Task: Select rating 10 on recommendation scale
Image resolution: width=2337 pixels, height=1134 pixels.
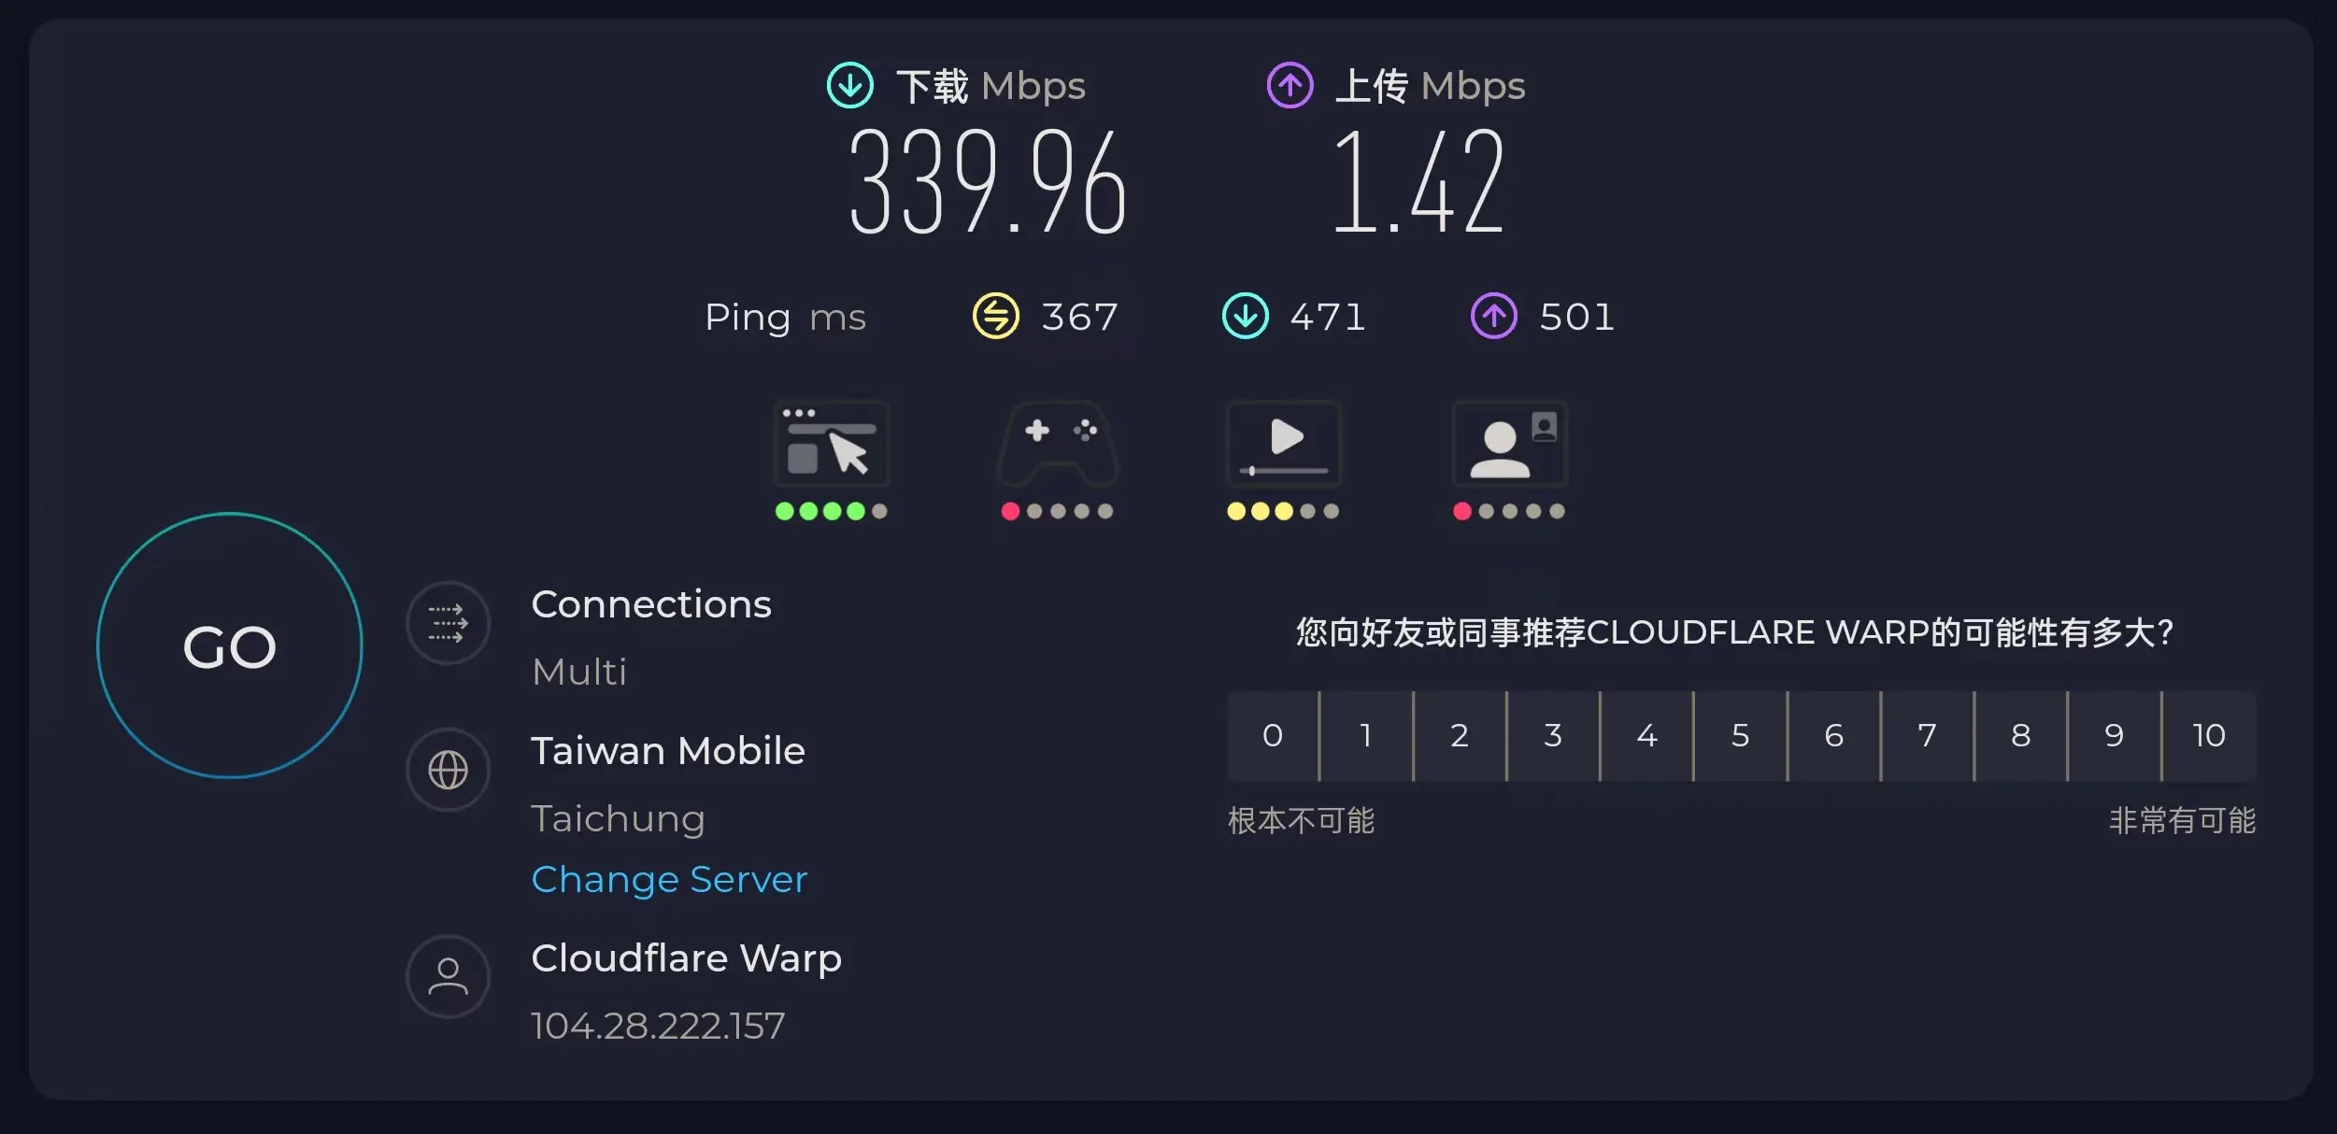Action: click(x=2209, y=735)
